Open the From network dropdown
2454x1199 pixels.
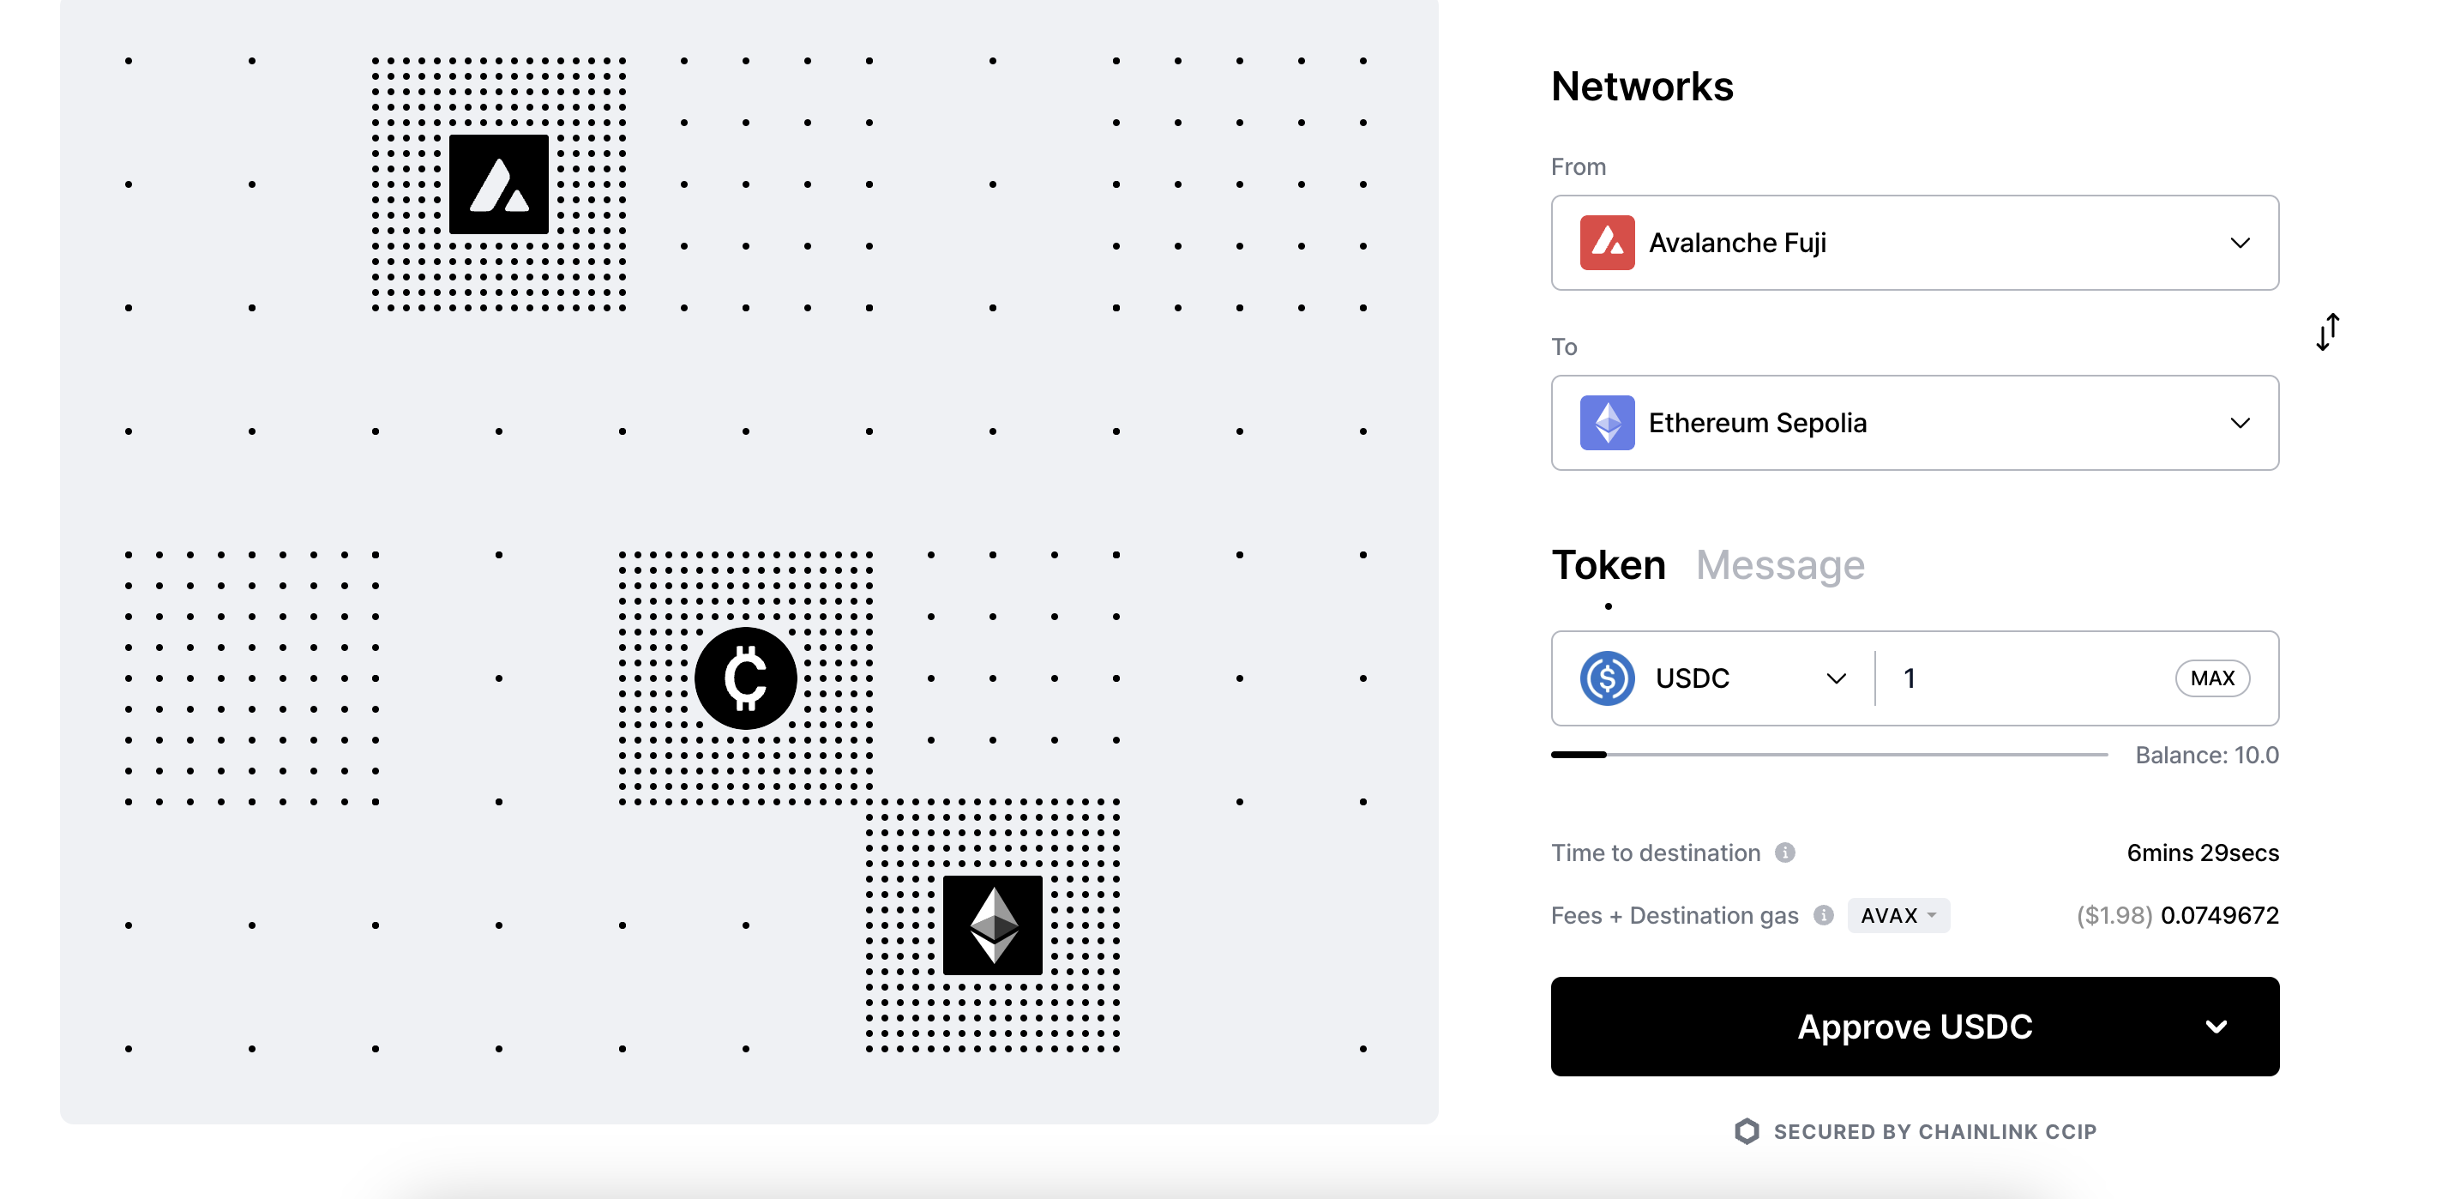tap(2240, 243)
